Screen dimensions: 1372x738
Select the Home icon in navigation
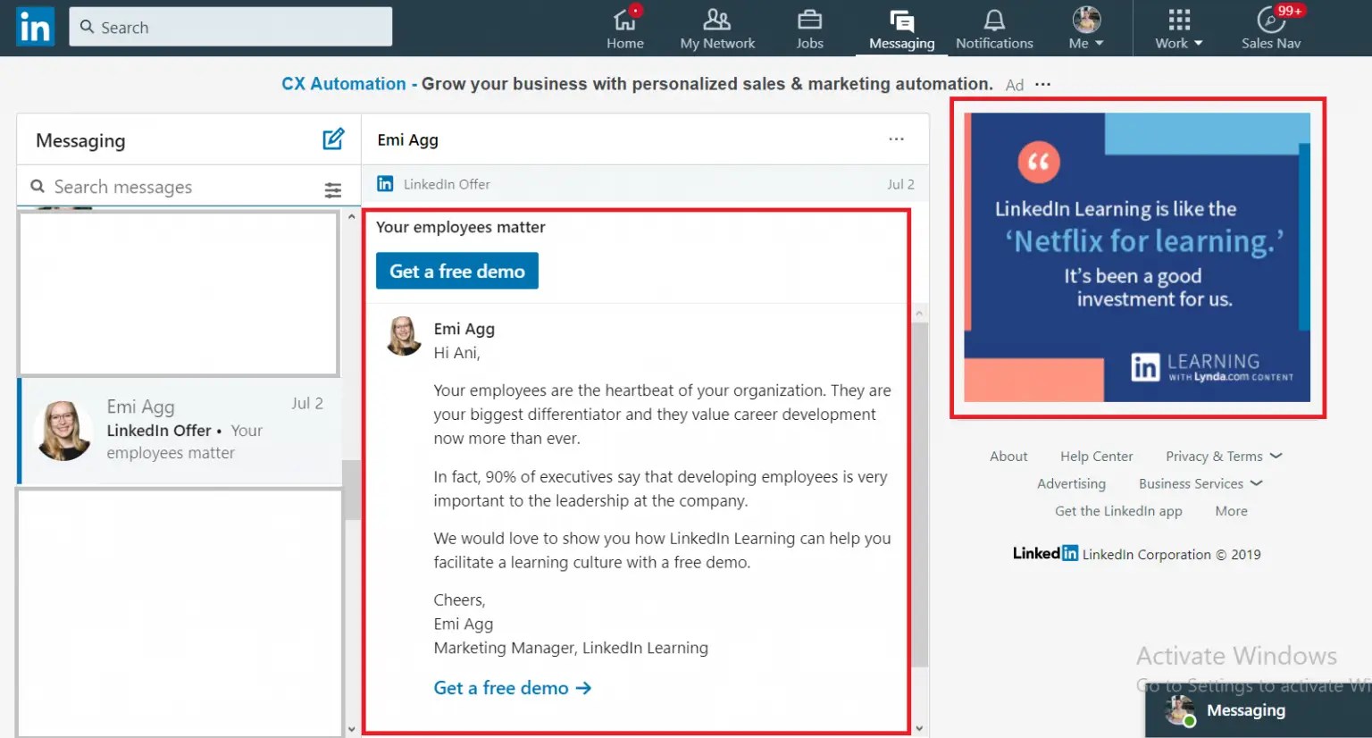point(625,21)
